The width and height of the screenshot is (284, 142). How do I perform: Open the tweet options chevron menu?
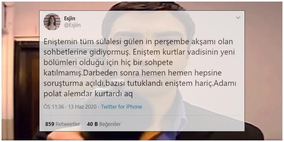[x=238, y=18]
